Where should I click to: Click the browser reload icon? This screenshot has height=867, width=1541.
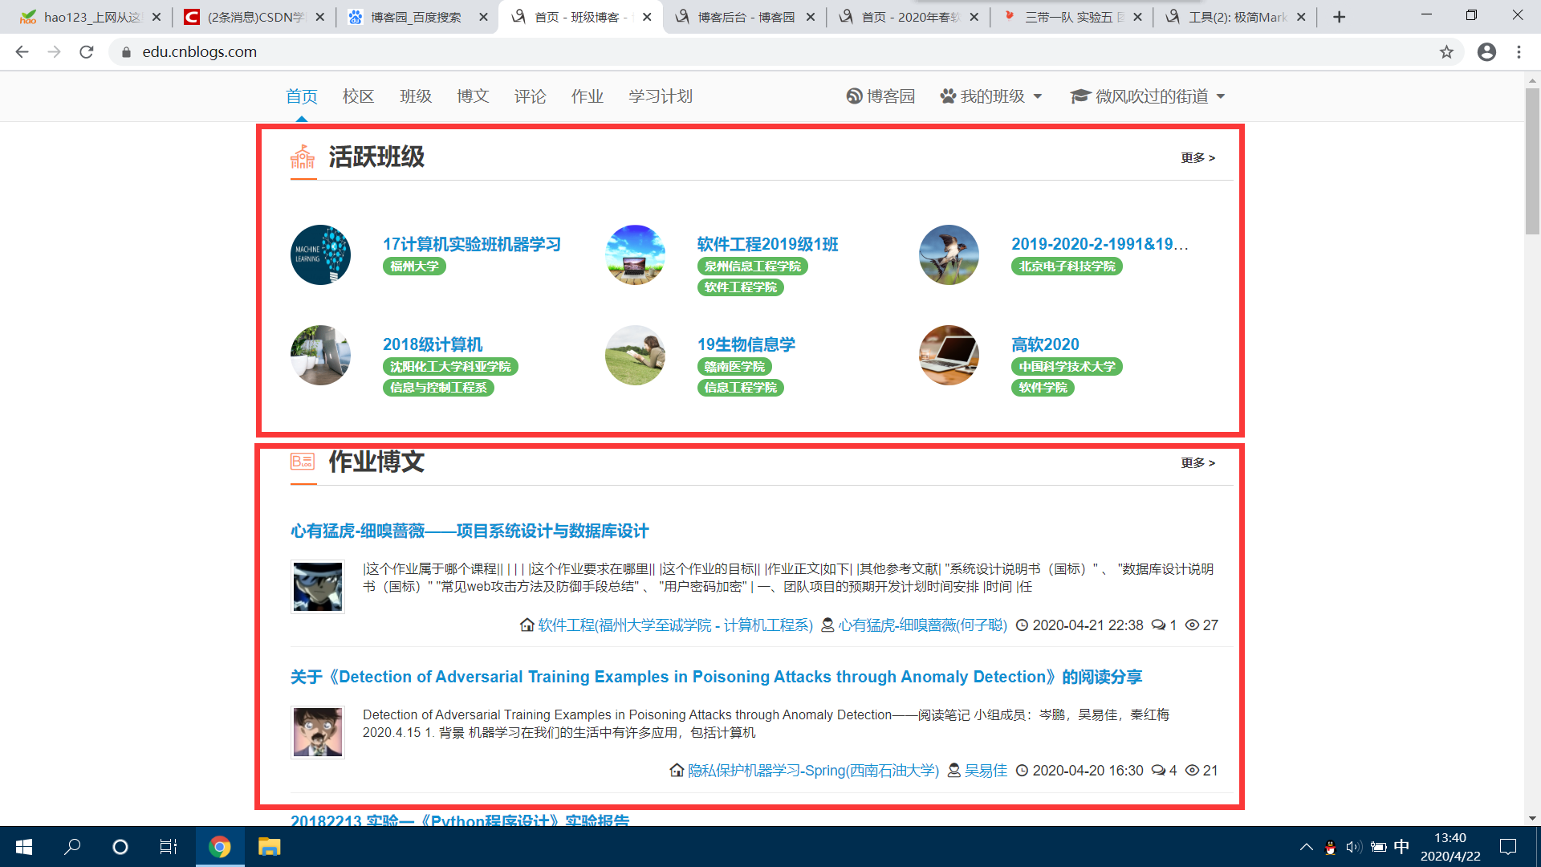[x=87, y=52]
